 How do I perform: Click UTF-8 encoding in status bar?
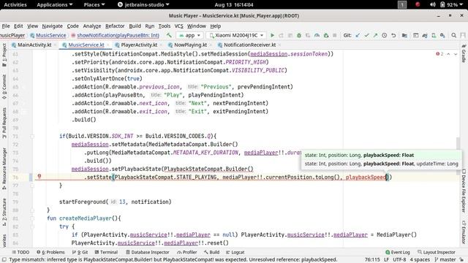[399, 259]
